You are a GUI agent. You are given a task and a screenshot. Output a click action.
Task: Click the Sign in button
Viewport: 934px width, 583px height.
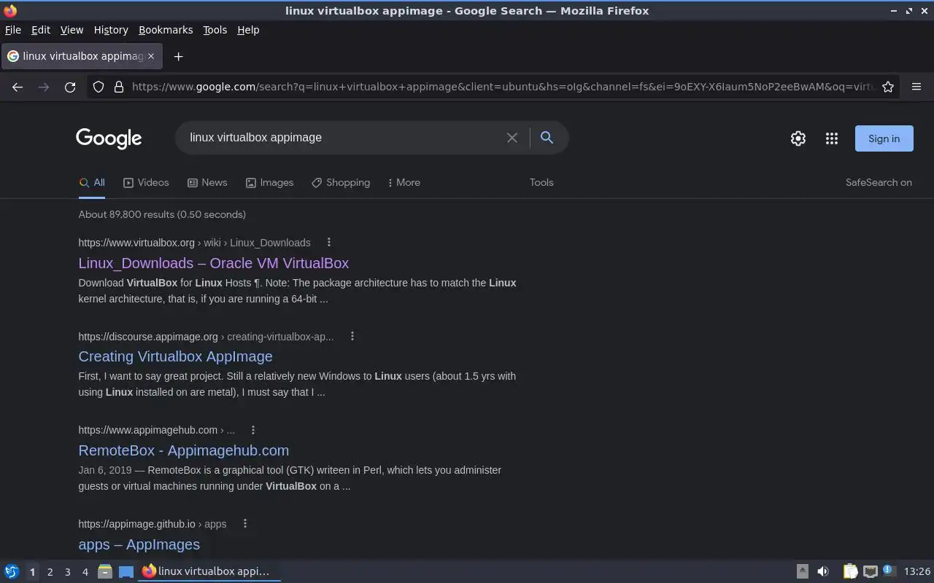point(884,138)
